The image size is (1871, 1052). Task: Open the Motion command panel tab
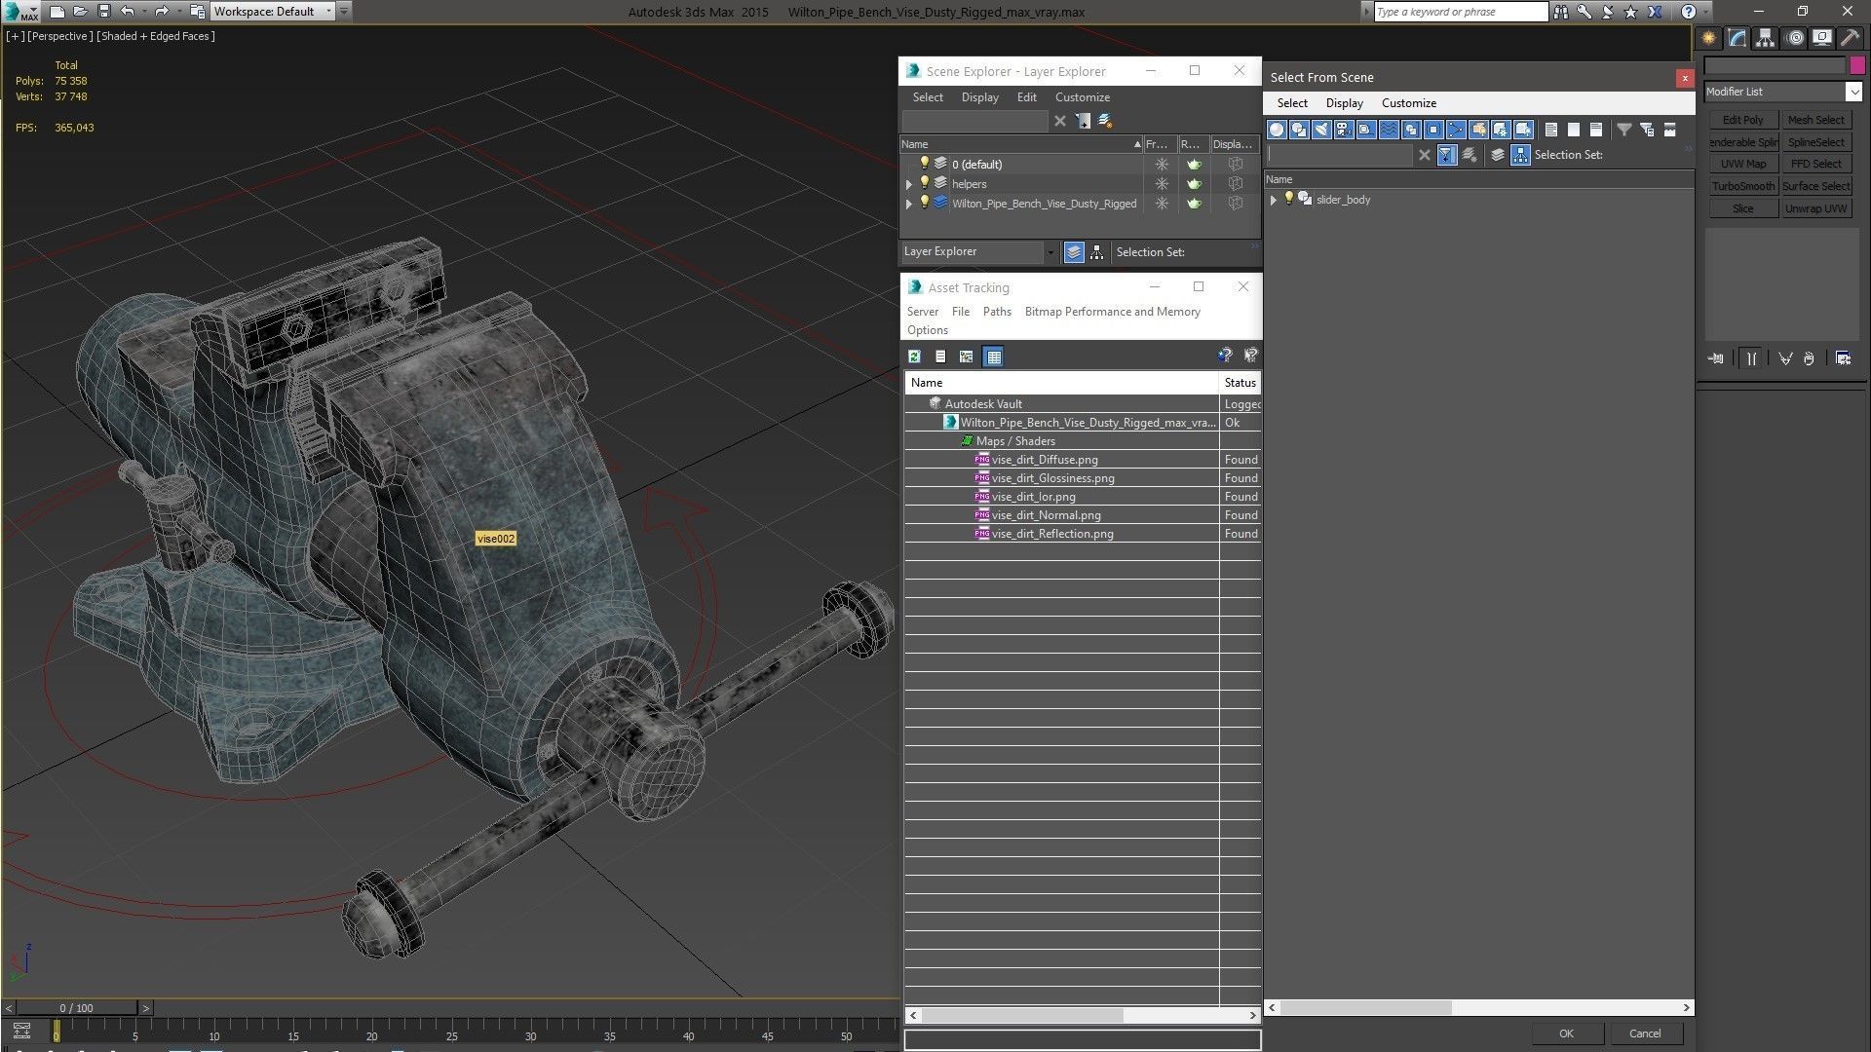pos(1795,38)
